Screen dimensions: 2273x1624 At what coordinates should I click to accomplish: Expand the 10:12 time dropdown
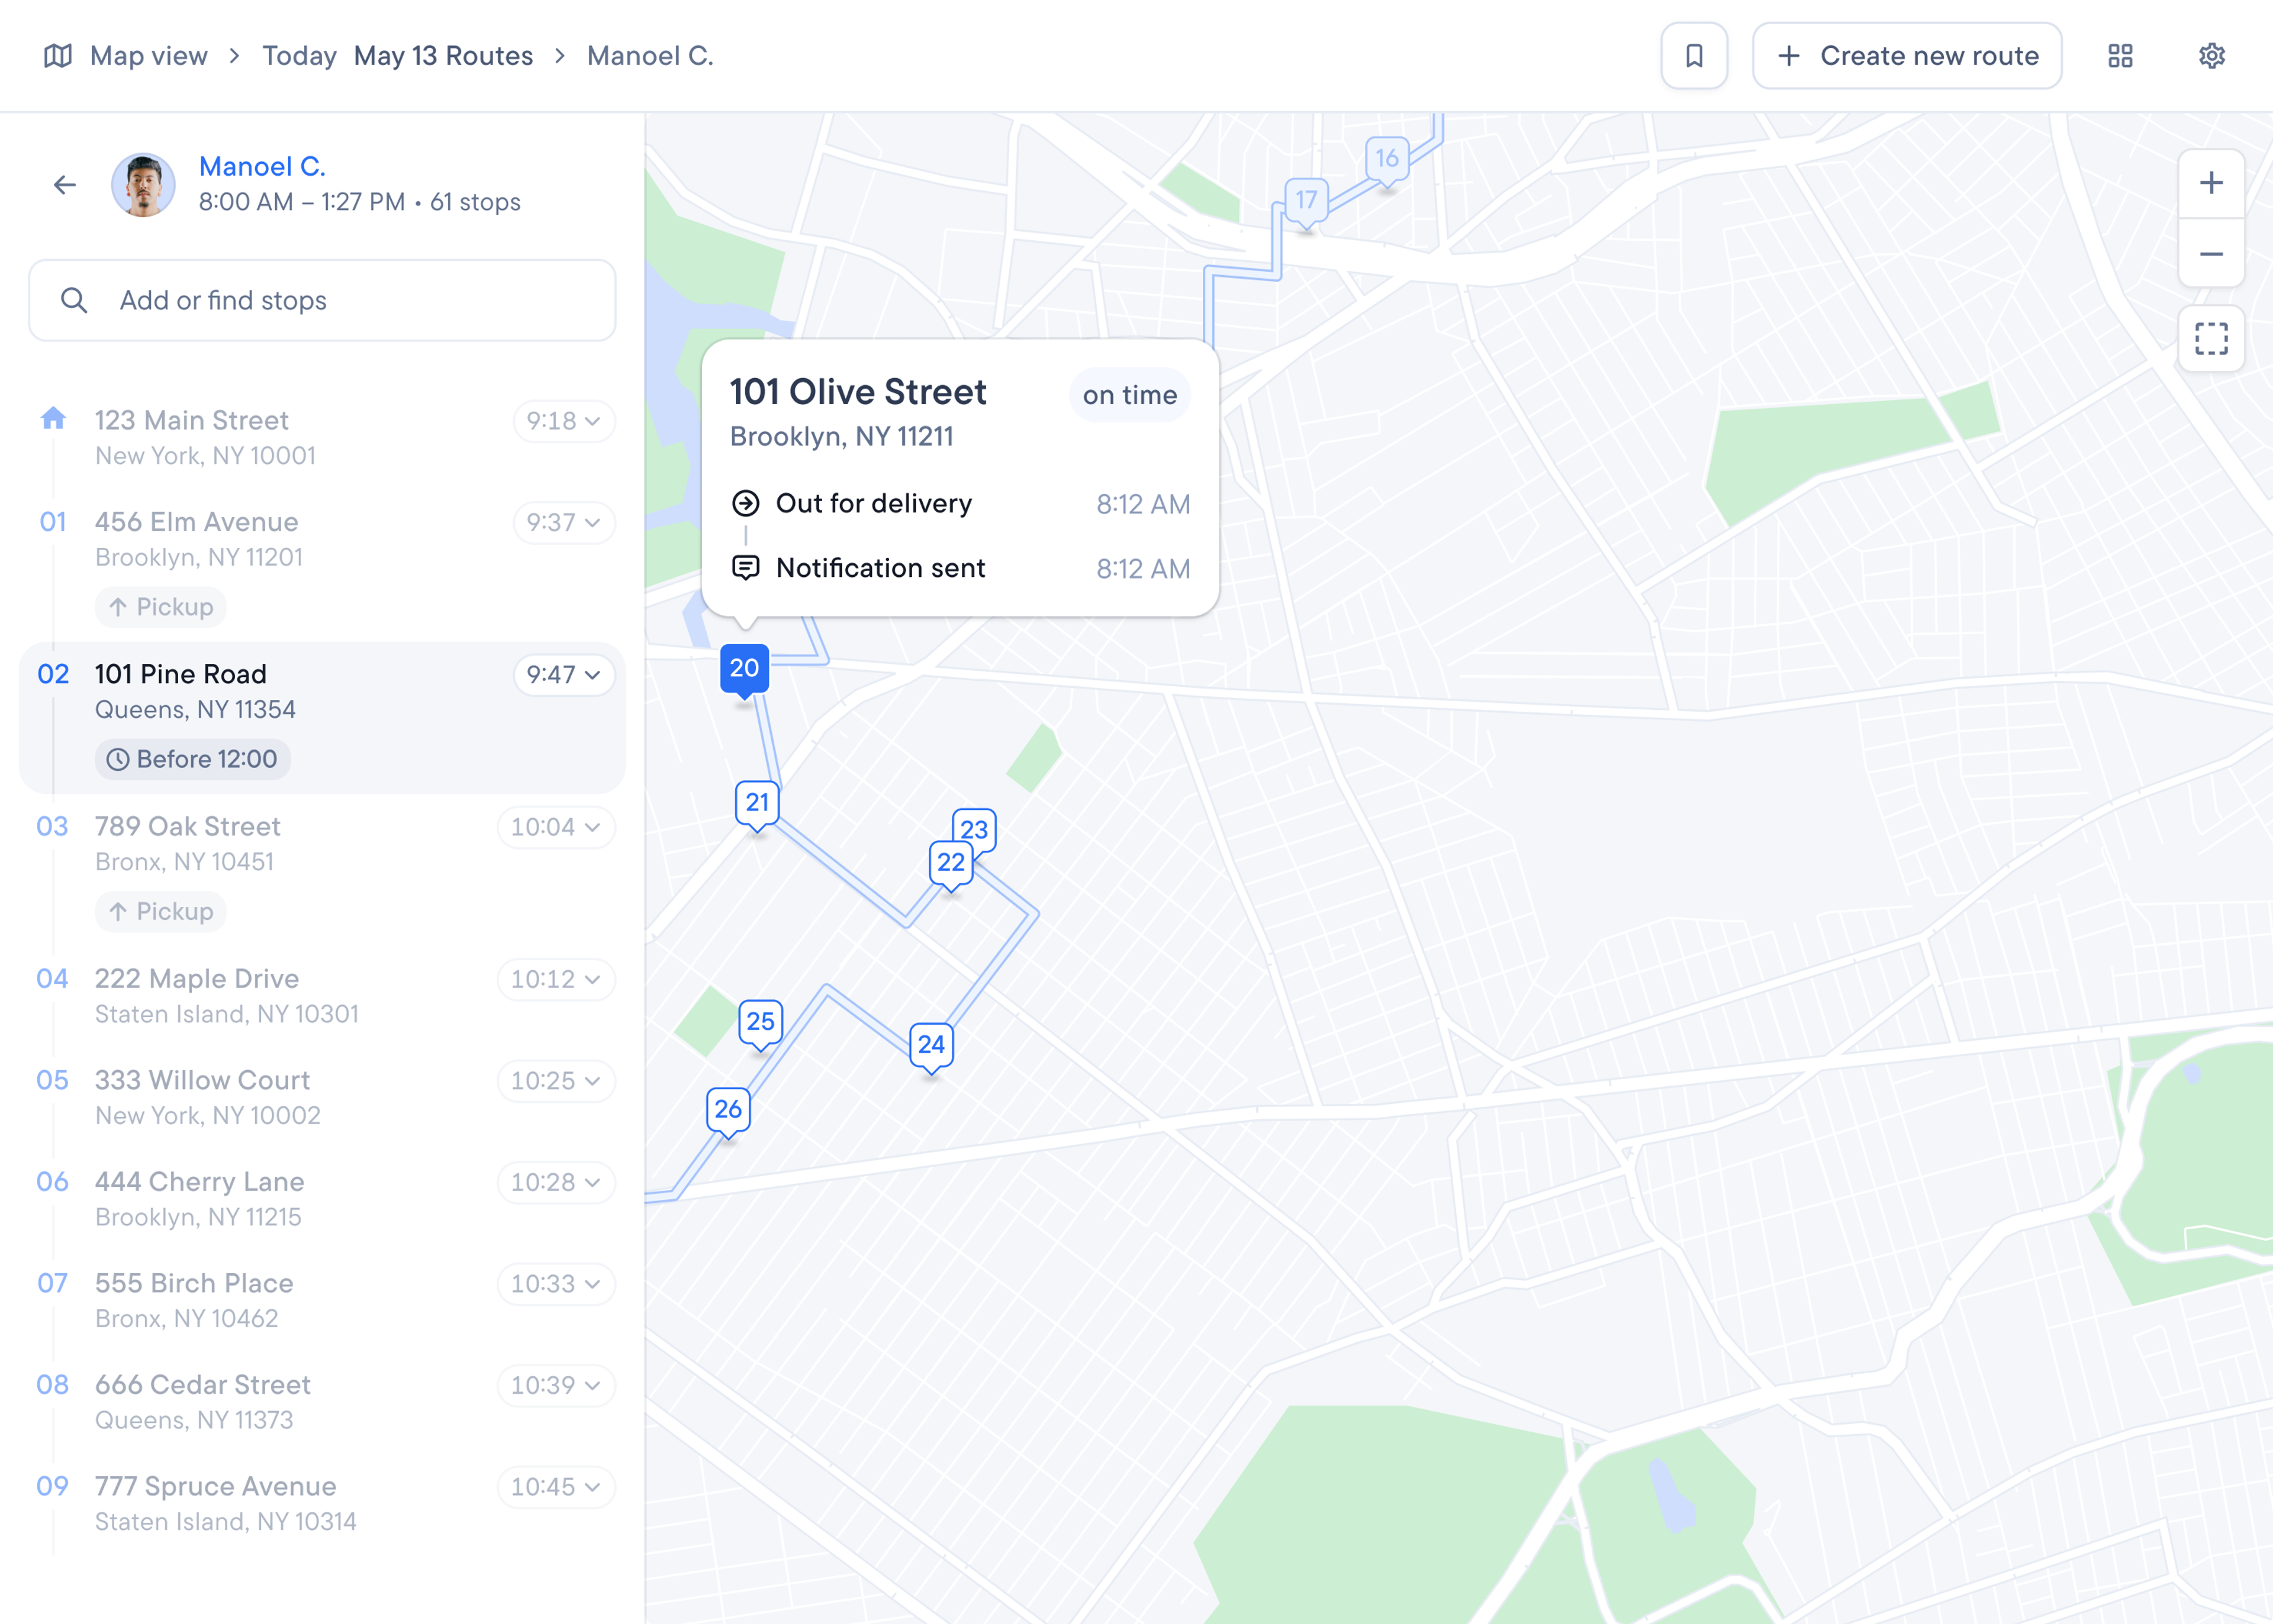(555, 979)
